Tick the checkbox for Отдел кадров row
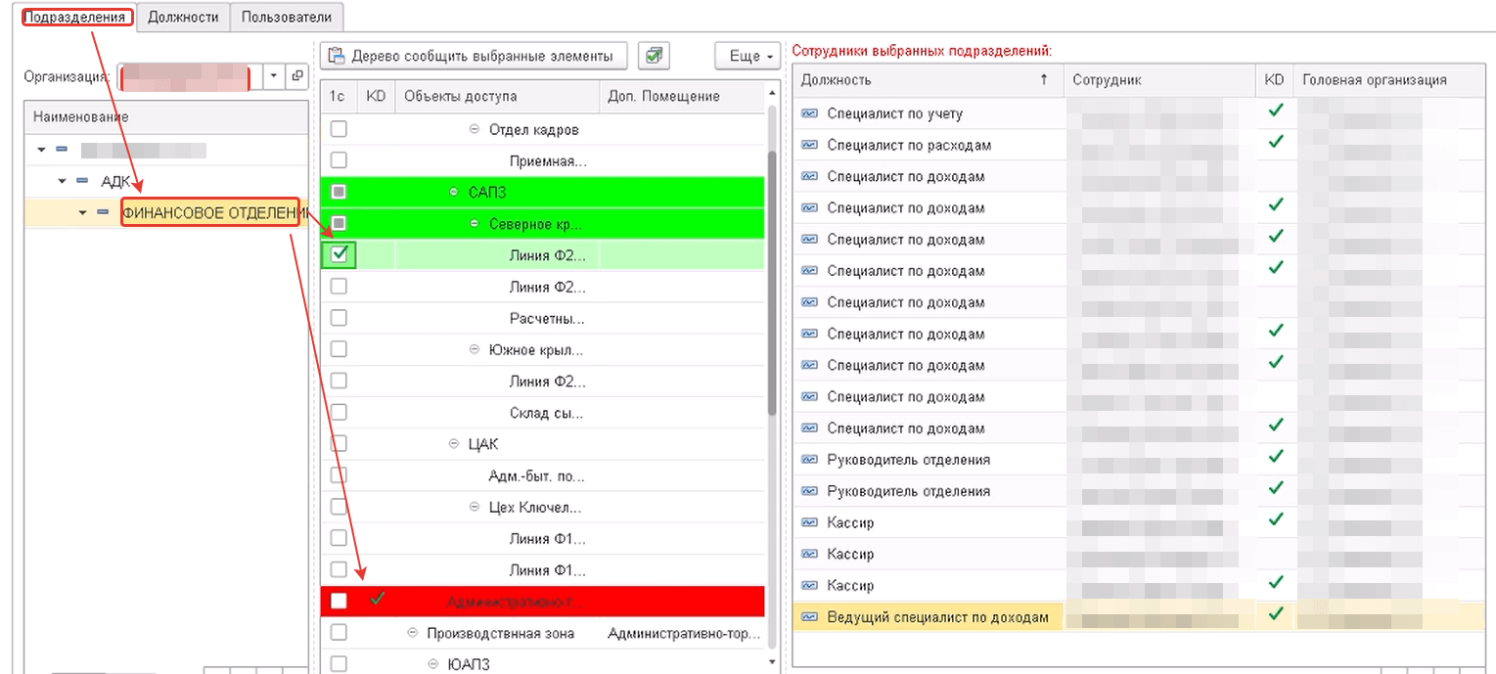This screenshot has width=1496, height=674. (339, 129)
